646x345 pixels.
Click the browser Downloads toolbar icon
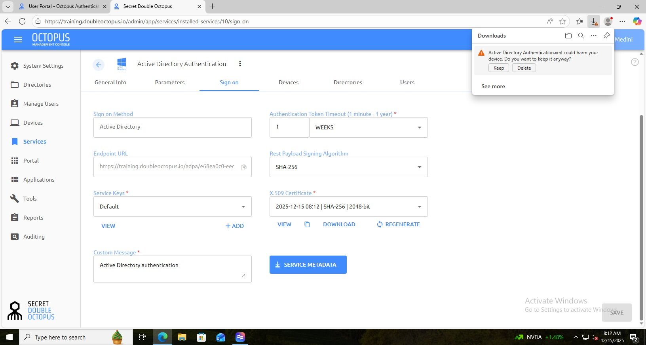coord(594,21)
